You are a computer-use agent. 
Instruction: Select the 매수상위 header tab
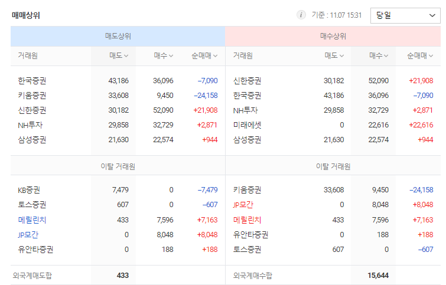333,37
